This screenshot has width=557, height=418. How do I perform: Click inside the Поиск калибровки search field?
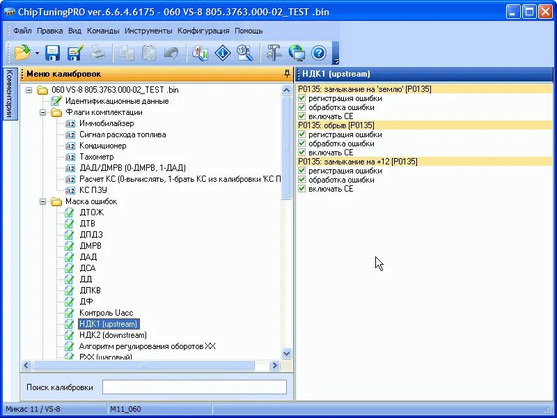coord(194,387)
